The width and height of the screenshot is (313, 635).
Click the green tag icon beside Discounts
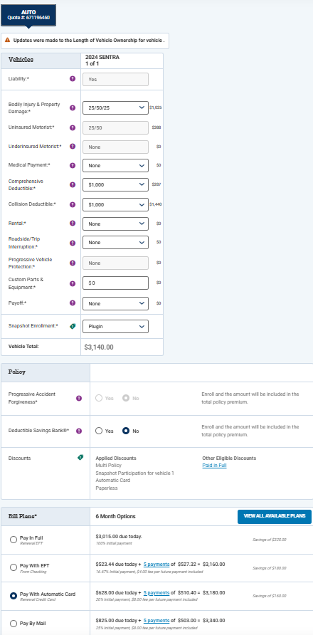(80, 458)
